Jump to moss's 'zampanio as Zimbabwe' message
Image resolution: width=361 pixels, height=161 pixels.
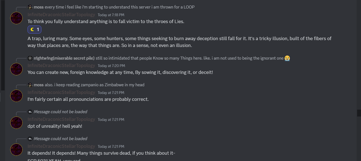[x=95, y=85]
